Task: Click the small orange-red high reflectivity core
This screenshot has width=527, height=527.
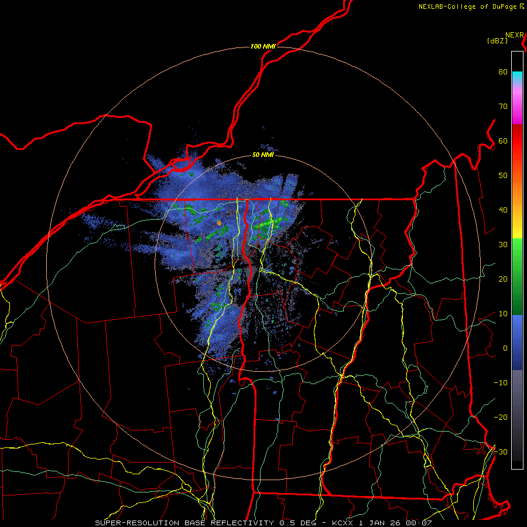Action: (x=219, y=223)
